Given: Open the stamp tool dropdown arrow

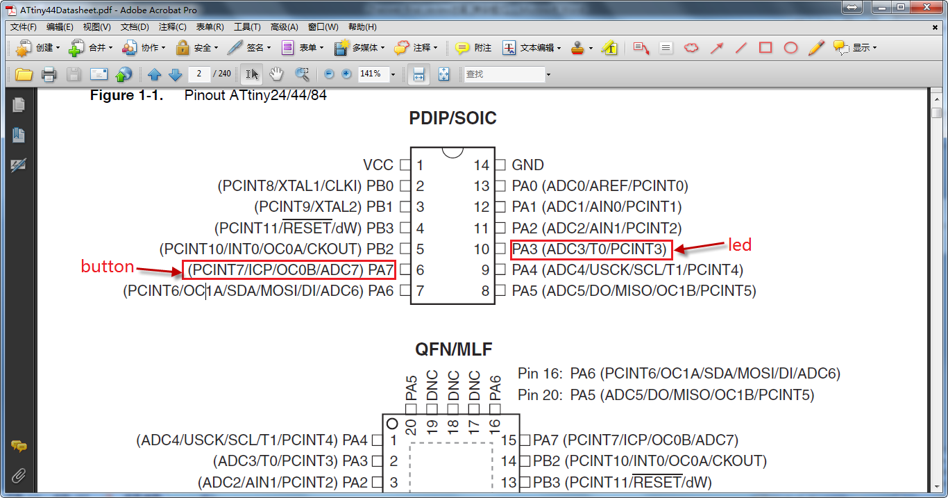Looking at the screenshot, I should coord(591,48).
